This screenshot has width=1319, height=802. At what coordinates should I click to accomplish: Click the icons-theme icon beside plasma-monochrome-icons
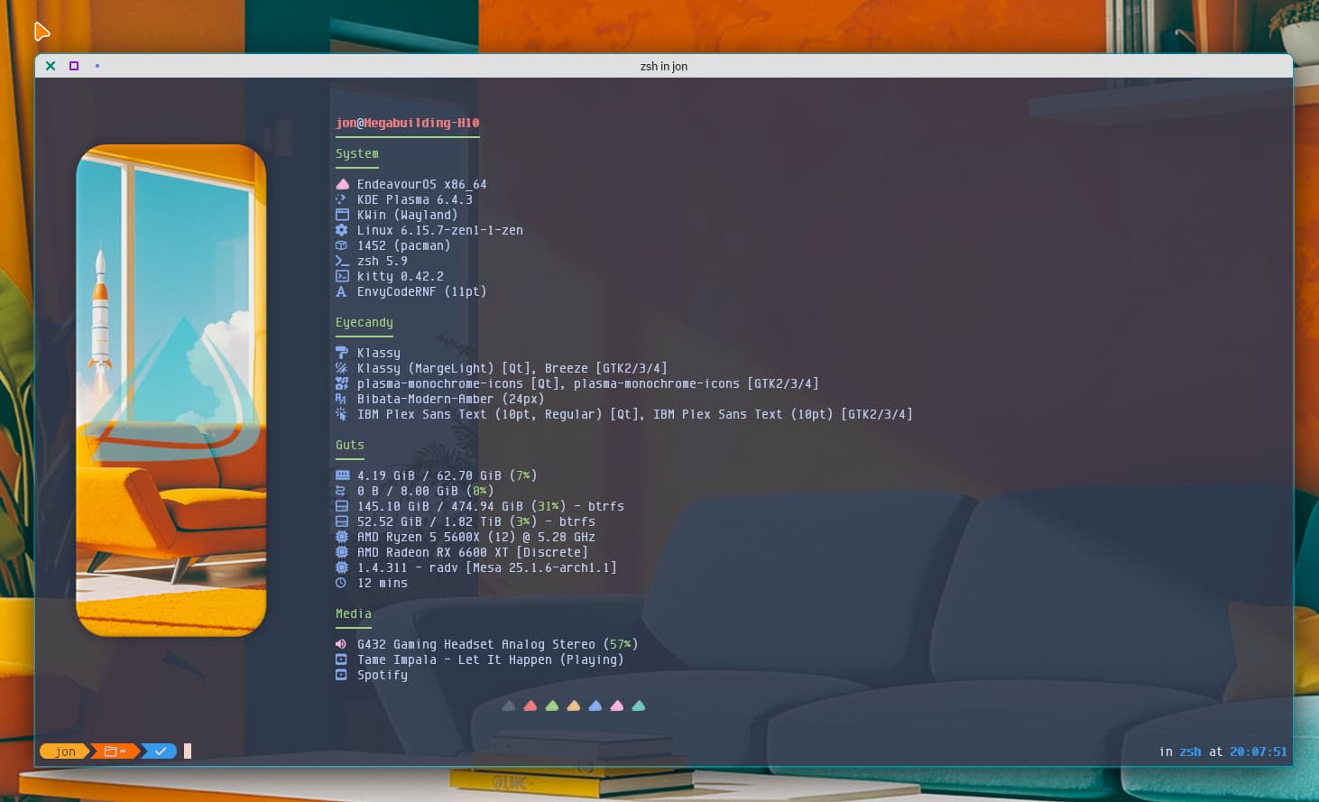pos(341,383)
